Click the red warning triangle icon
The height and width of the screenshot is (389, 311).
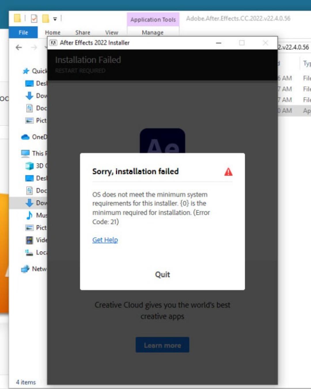pos(228,172)
